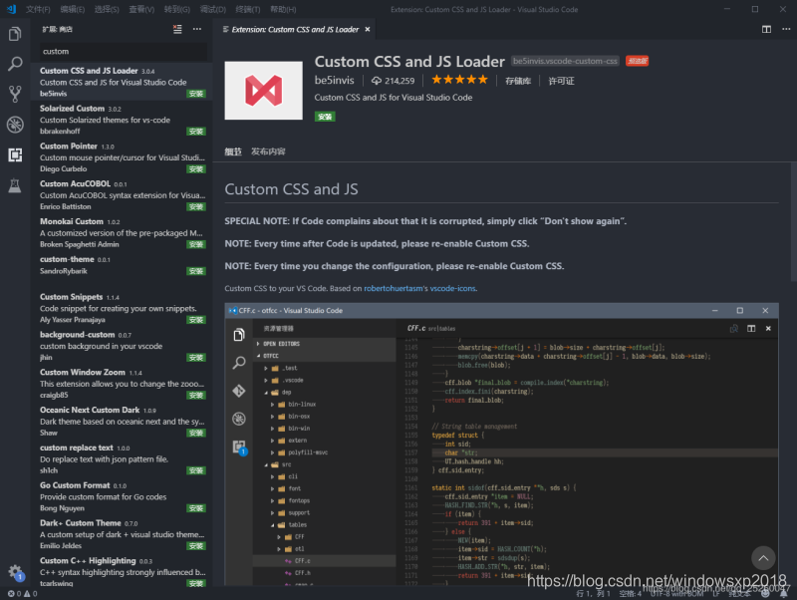Click the five-star rating
797x600 pixels.
pyautogui.click(x=459, y=80)
